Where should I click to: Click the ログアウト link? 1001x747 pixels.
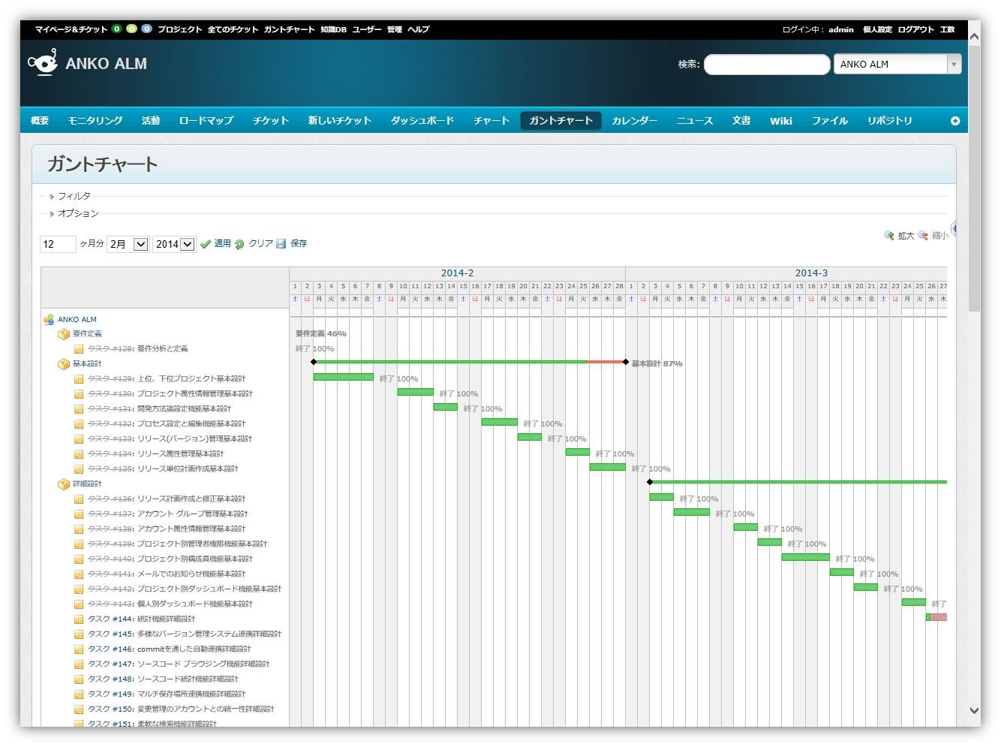point(916,29)
